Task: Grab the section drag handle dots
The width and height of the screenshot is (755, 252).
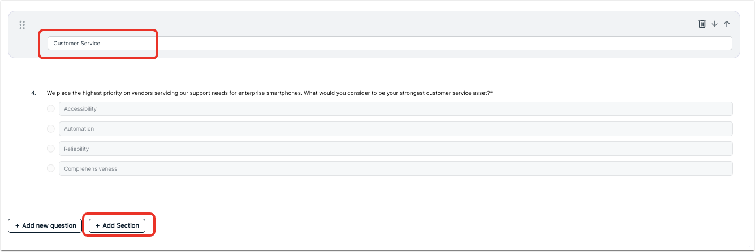Action: [22, 25]
